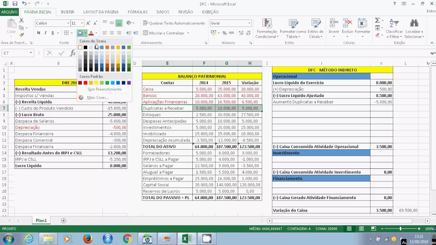Apply the percent style format
Image resolution: width=436 pixels, height=245 pixels.
coord(224,33)
